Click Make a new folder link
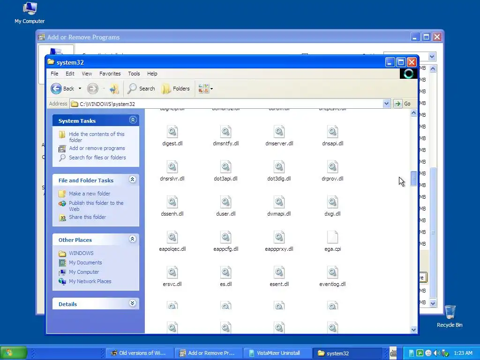 (x=90, y=194)
